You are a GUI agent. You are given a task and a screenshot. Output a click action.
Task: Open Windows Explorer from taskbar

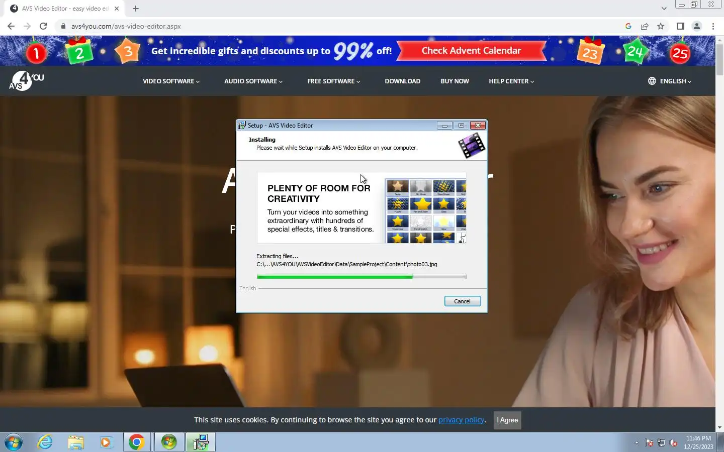coord(76,442)
